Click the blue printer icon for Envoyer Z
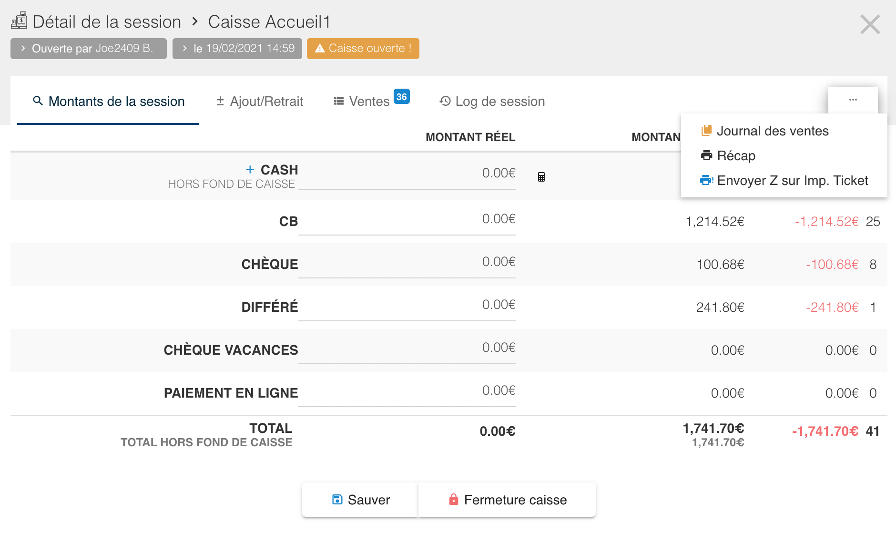 pos(706,180)
